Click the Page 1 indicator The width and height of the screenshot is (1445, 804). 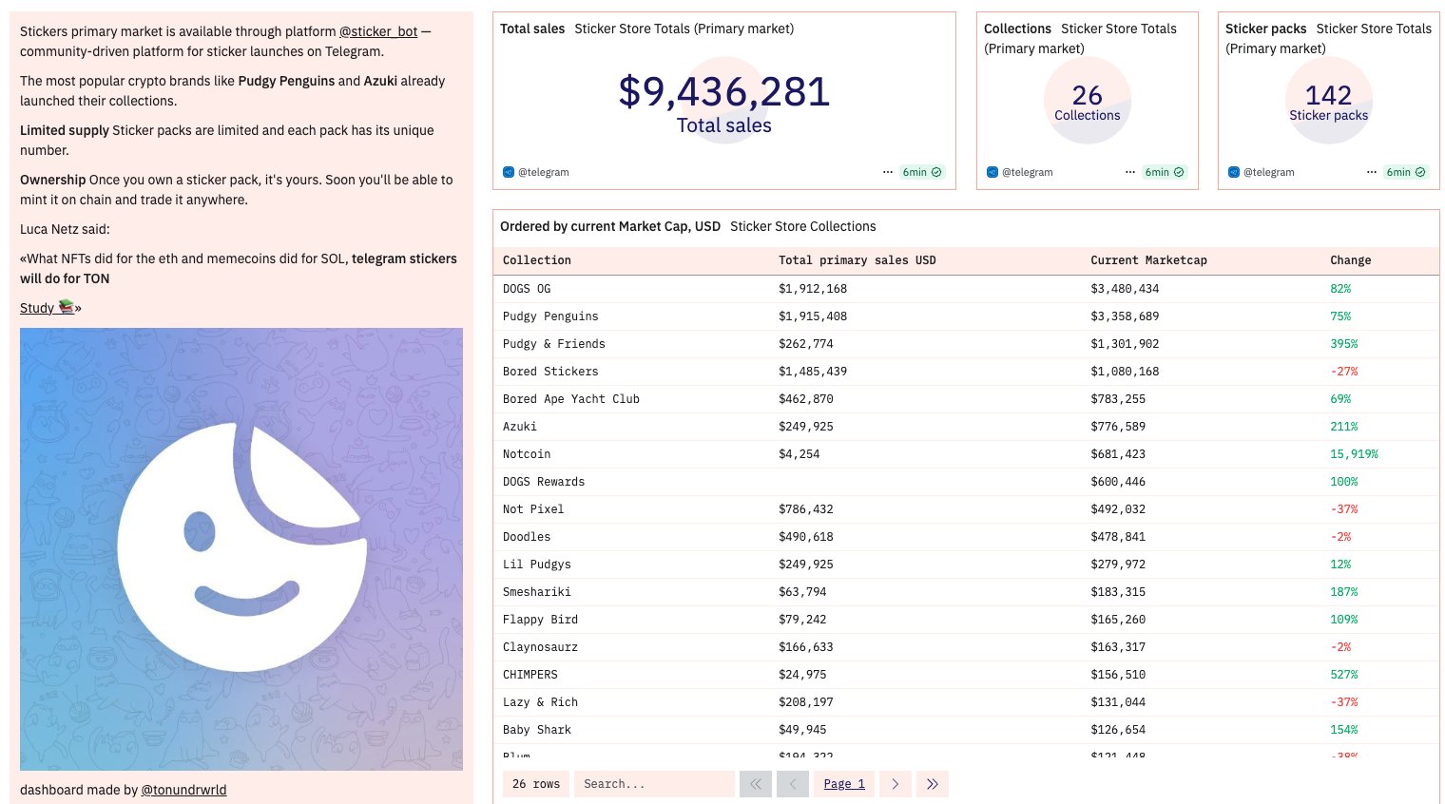coord(844,784)
